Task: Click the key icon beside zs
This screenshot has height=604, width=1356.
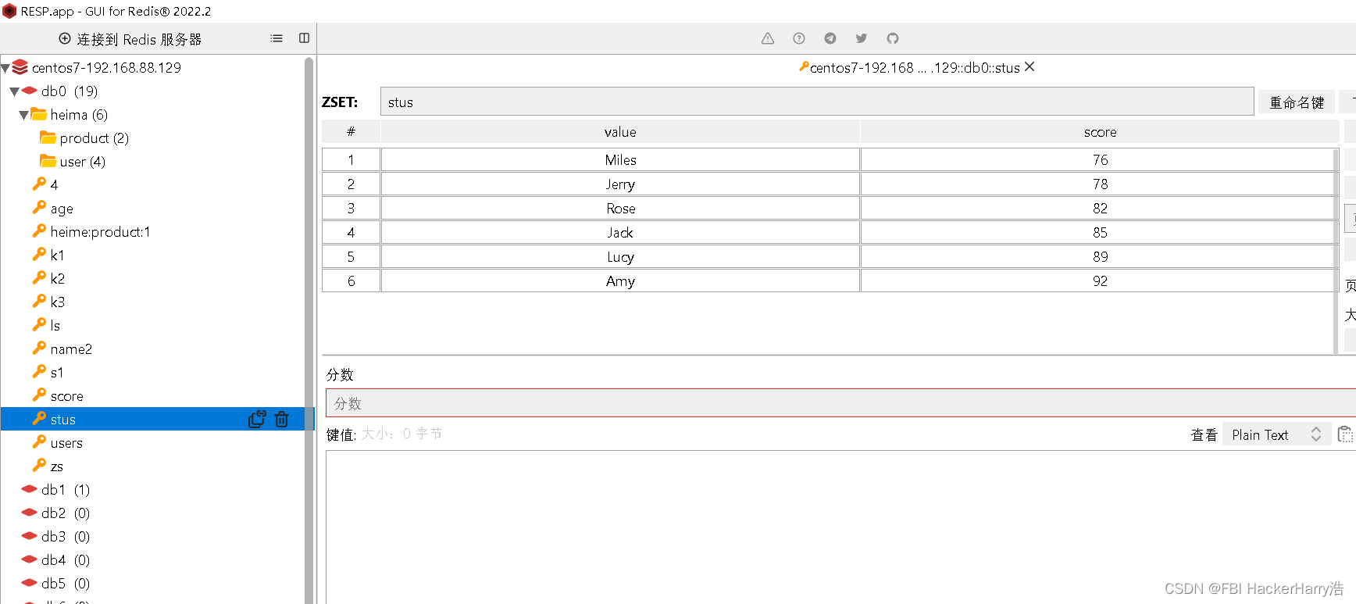Action: (39, 466)
